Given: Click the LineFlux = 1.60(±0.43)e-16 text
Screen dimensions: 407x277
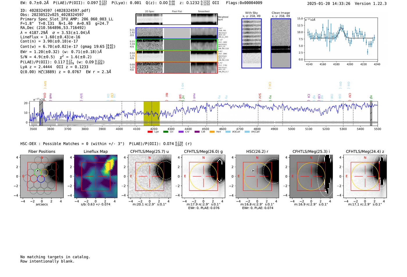Looking at the screenshot, I should point(50,37).
